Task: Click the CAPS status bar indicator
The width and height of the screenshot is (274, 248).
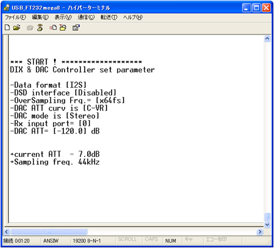Action: click(x=151, y=239)
